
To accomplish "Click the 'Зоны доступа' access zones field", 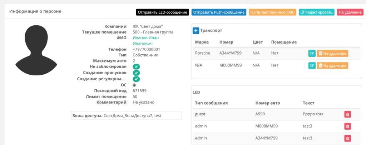I will point(126,115).
